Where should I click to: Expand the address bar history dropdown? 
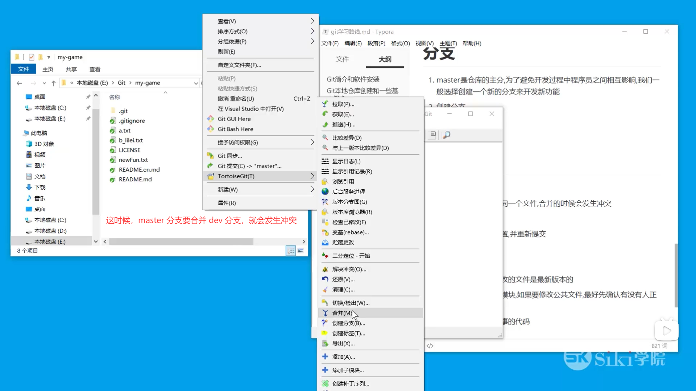click(x=196, y=83)
